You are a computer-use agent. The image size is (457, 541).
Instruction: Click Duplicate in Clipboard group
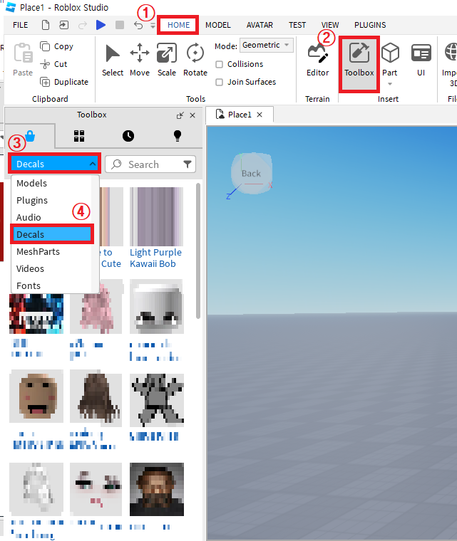click(64, 82)
